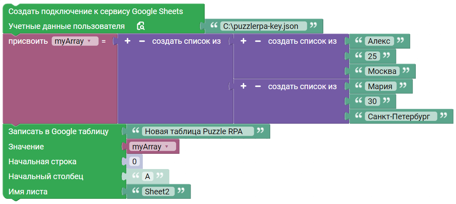Edit the Алекс text field
Viewport: 456px width, 204px height.
pos(379,41)
